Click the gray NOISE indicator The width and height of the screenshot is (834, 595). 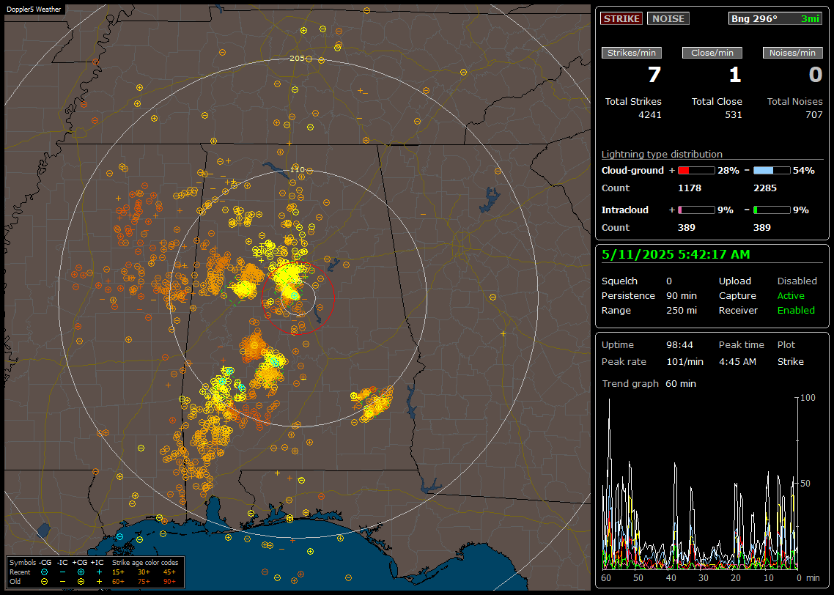[668, 18]
